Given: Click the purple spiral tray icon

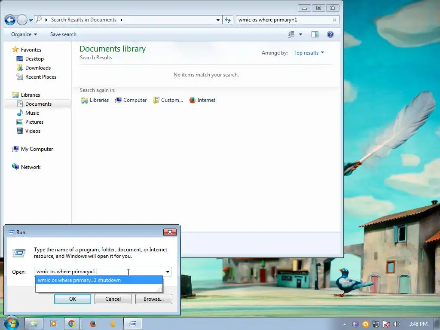Looking at the screenshot, I should coord(355,324).
